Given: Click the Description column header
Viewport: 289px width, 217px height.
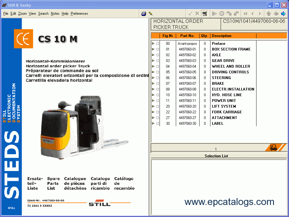Looking at the screenshot, I should coord(233,36).
